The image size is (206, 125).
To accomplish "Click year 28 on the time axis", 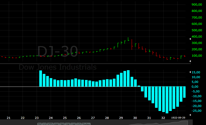I will tap(107, 118).
